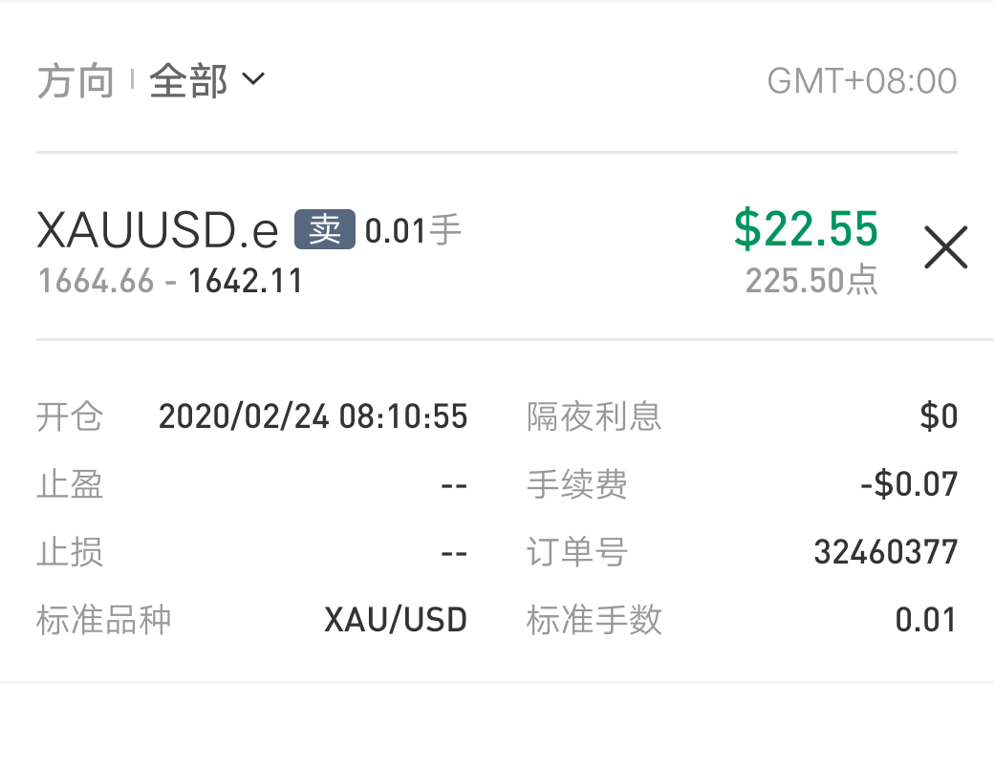Image resolution: width=994 pixels, height=767 pixels.
Task: Click the 225.50点 points value
Action: pyautogui.click(x=811, y=281)
